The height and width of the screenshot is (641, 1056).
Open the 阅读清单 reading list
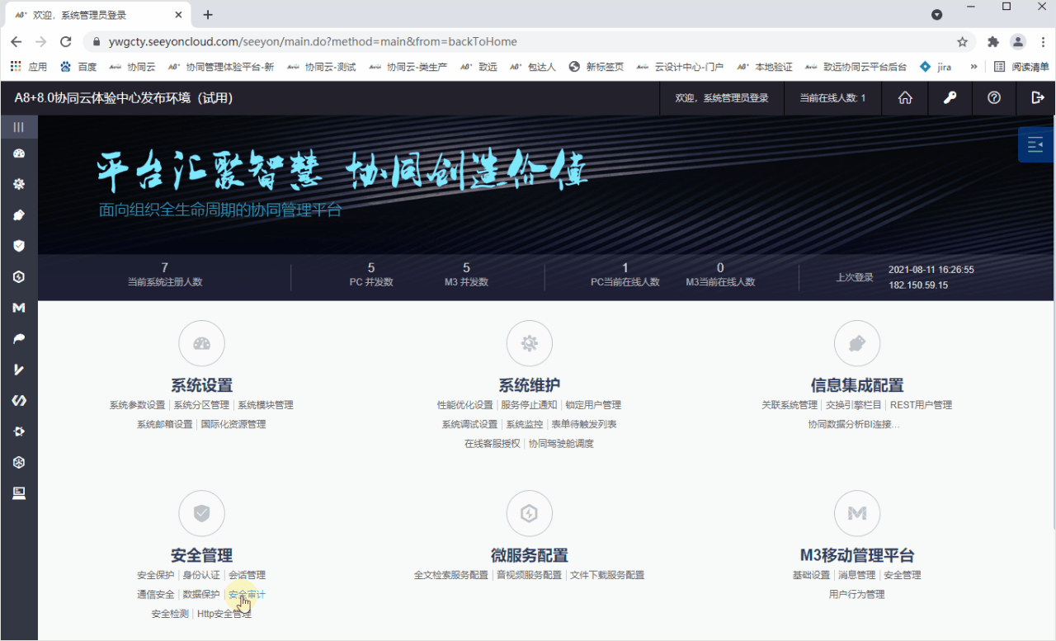tap(1022, 67)
